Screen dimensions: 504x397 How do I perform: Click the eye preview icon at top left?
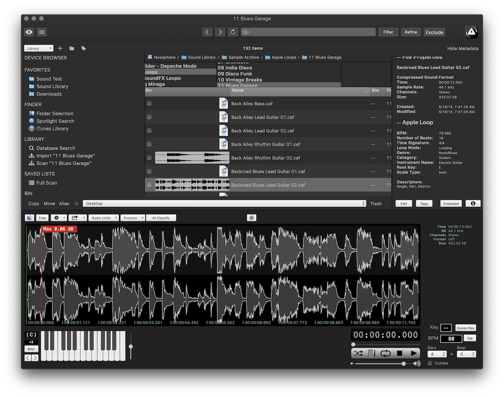coord(29,32)
